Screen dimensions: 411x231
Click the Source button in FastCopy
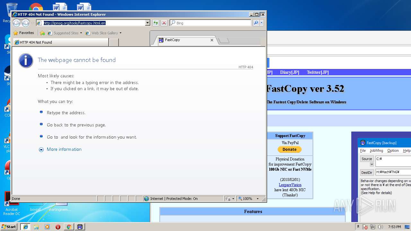367,159
